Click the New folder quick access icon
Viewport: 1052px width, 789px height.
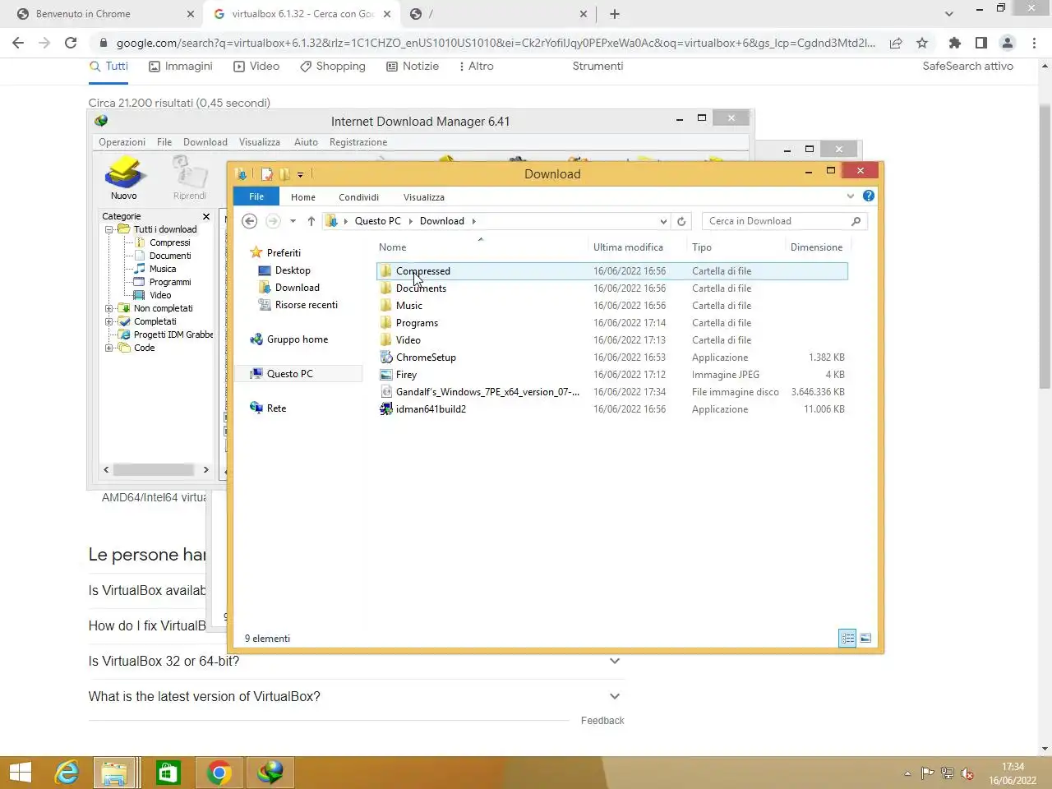(x=284, y=174)
